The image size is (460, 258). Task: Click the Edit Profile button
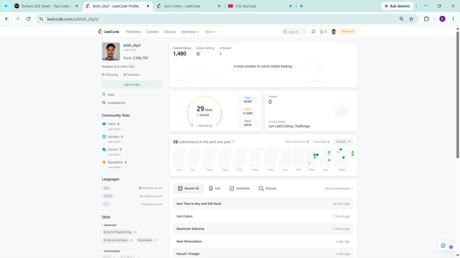132,84
